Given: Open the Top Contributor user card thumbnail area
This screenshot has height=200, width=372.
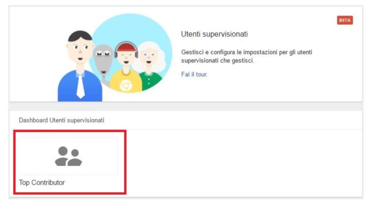Looking at the screenshot, I should click(68, 156).
